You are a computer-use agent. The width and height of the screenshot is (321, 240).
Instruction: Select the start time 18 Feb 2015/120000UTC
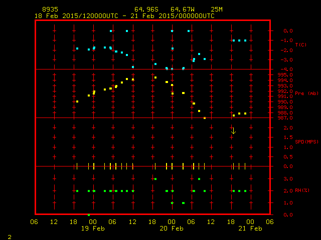[76, 16]
